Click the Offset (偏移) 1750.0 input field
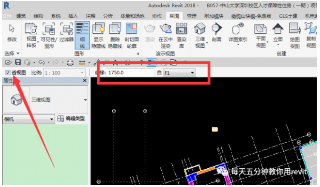320x187 pixels. click(130, 72)
